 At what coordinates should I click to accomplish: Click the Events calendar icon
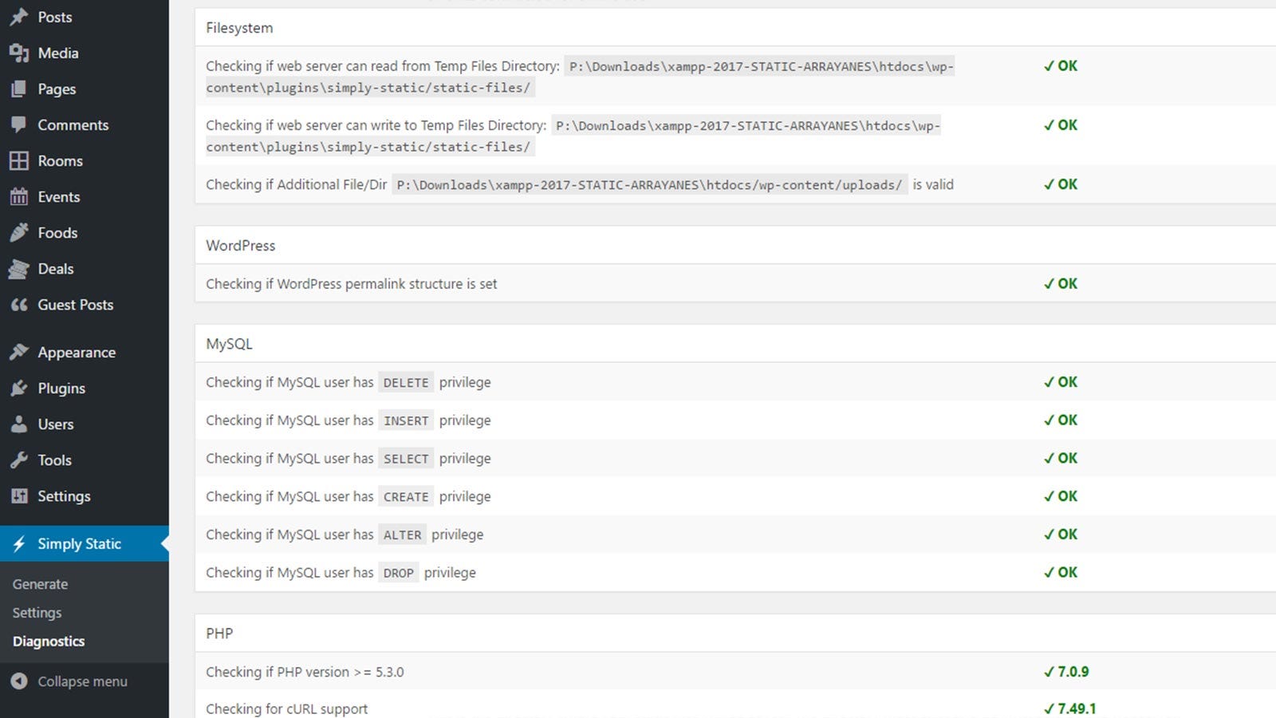pos(19,196)
